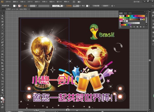Open the 效果(C) menu
The width and height of the screenshot is (154, 112).
[x=45, y=2]
